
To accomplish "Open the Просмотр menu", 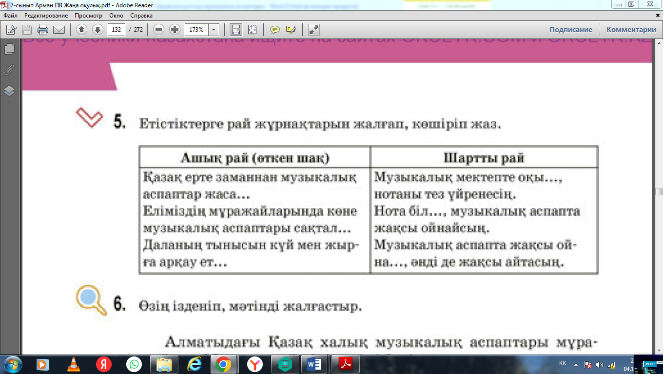I will pos(89,16).
